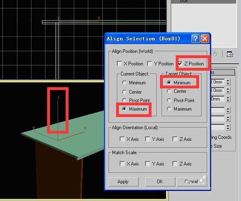Viewport: 241px width, 201px height.
Task: Enable the X Position checkbox
Action: [119, 63]
